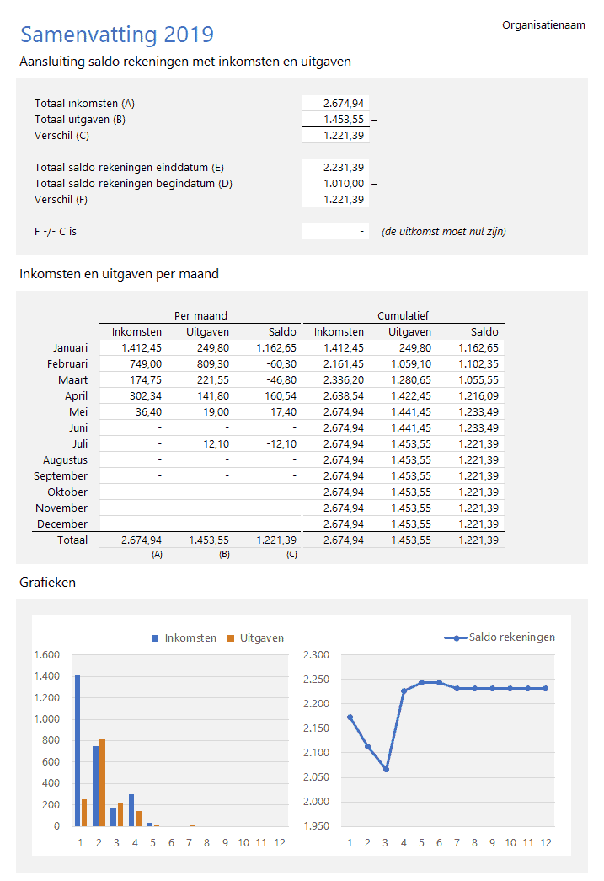The height and width of the screenshot is (881, 604).
Task: Click the Organisatienaam text in header
Action: [543, 25]
